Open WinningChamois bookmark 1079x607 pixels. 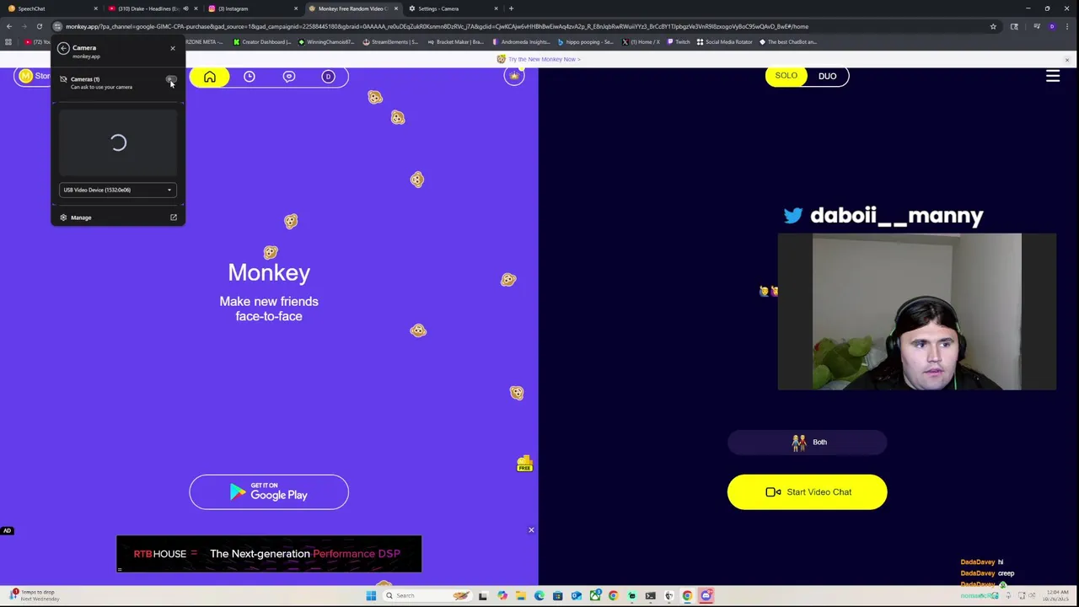pos(325,42)
